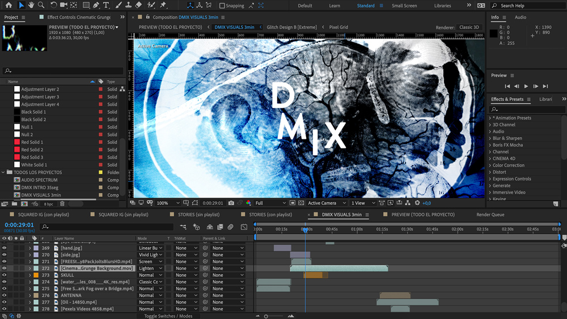Select the Selection arrow tool
The image size is (567, 319).
coord(21,5)
